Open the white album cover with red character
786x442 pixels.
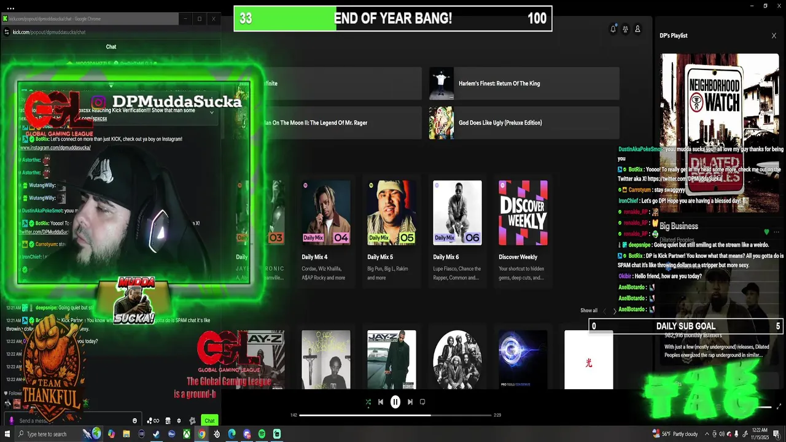click(589, 360)
